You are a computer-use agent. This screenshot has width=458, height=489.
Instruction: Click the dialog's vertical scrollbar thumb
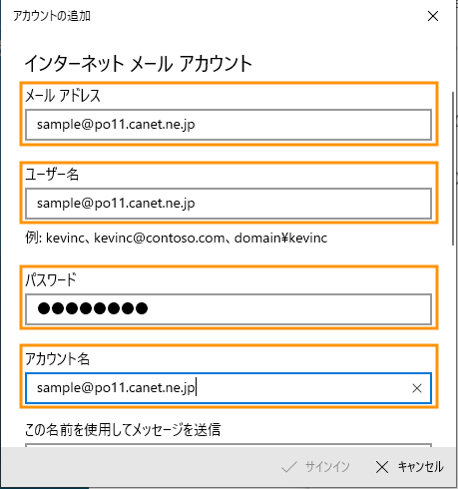tap(453, 168)
